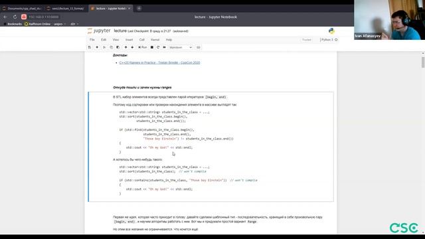Viewport: 425px width, 239px height.
Task: Open the C++20 Ranges in Practice link
Action: (159, 62)
